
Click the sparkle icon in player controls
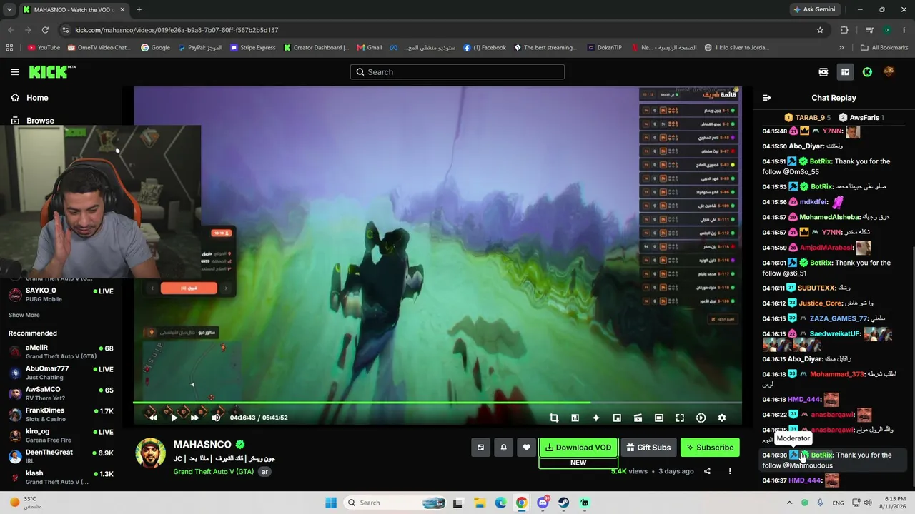click(x=596, y=418)
